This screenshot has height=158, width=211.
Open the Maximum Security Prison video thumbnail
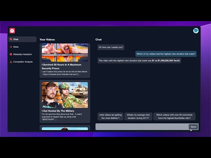(x=65, y=53)
